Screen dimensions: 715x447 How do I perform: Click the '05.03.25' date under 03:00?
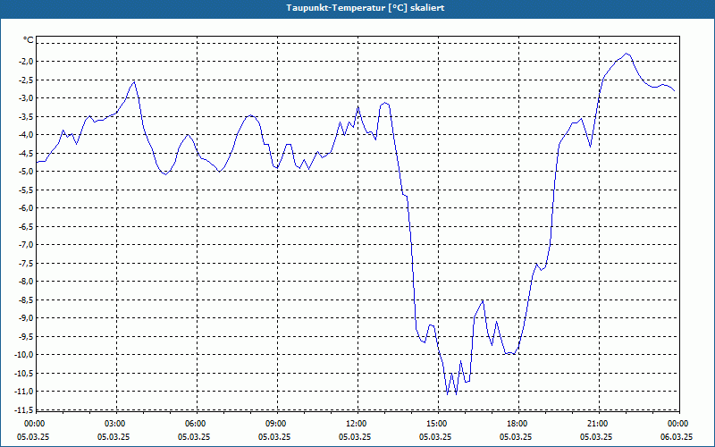pos(114,437)
